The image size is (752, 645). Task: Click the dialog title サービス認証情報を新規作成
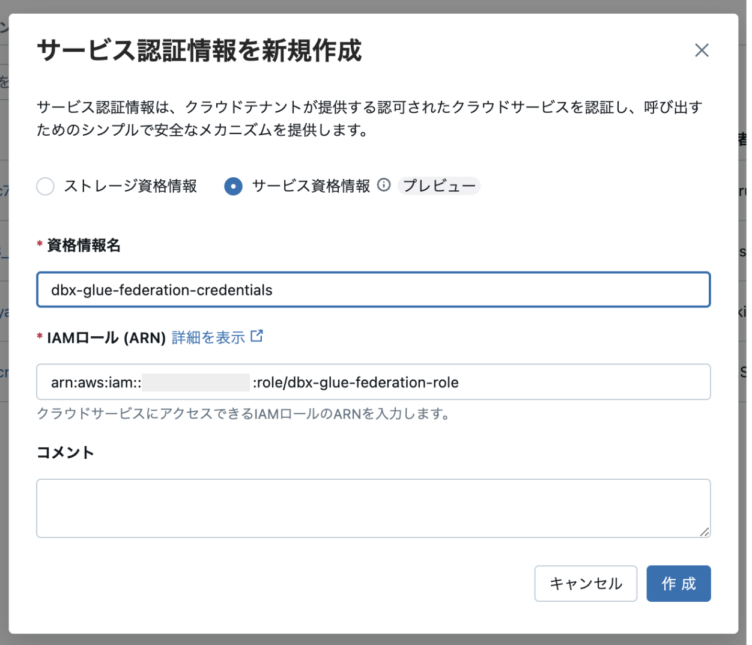click(199, 50)
